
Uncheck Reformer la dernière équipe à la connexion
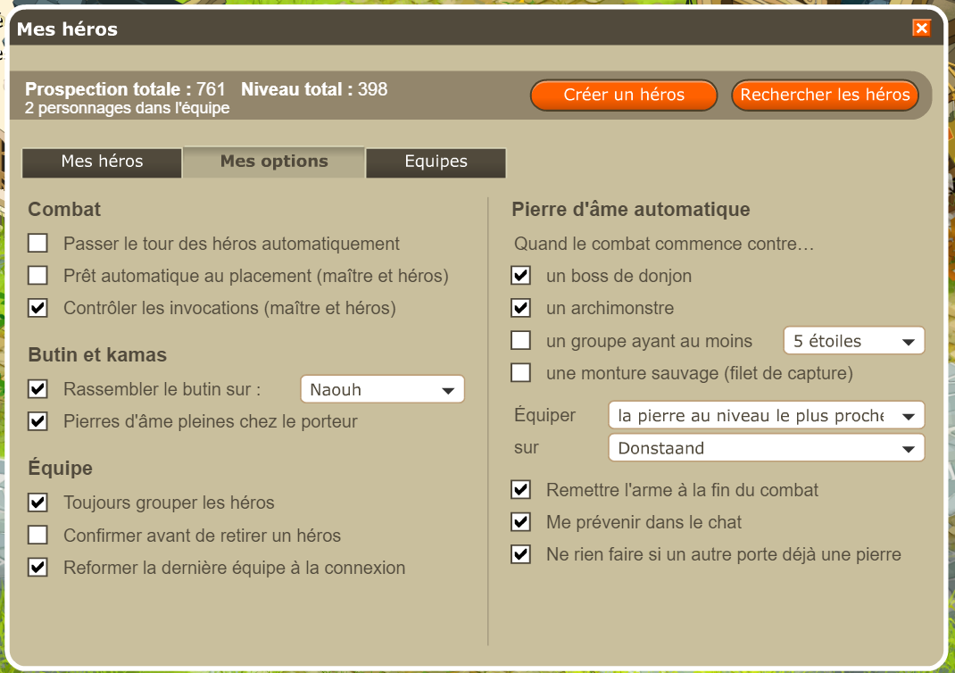(37, 567)
